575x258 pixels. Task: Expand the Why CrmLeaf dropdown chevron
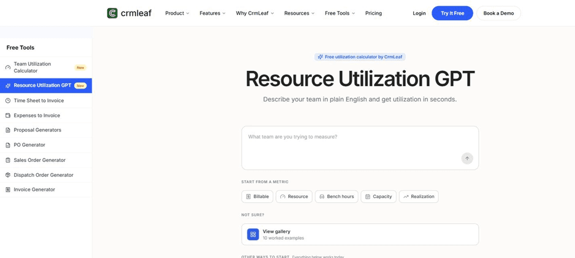(x=272, y=13)
